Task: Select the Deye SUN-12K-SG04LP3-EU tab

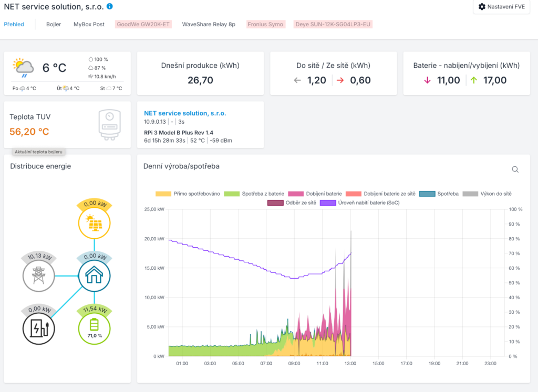Action: click(x=333, y=24)
